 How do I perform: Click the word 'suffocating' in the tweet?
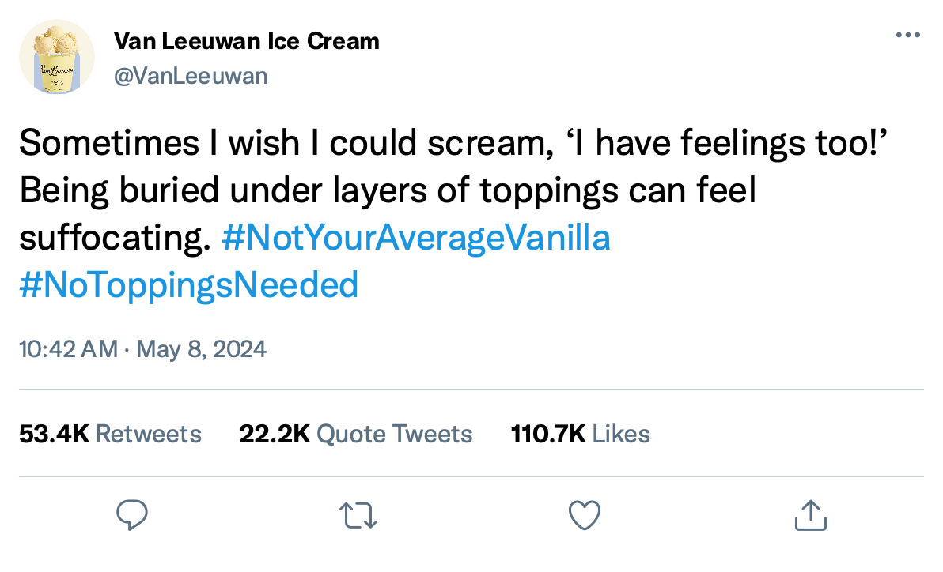[116, 238]
